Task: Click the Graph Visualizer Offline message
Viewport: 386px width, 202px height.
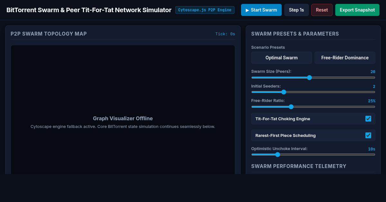Action: tap(123, 118)
